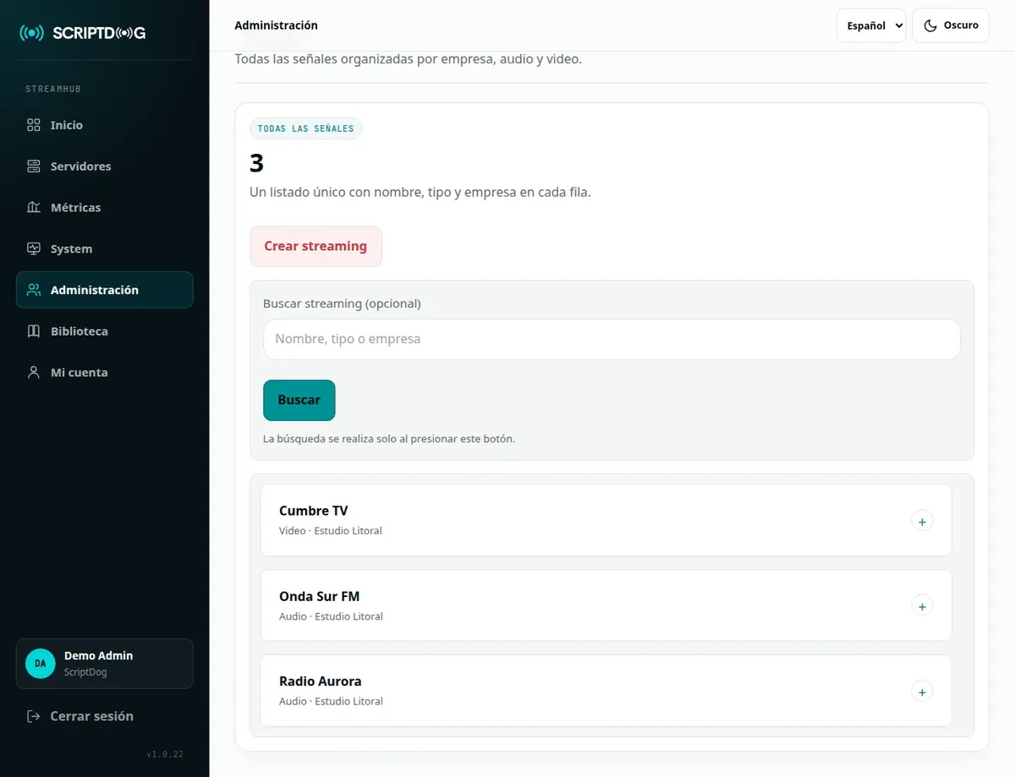Click the Buscar button
Viewport: 1015px width, 777px height.
click(x=299, y=400)
